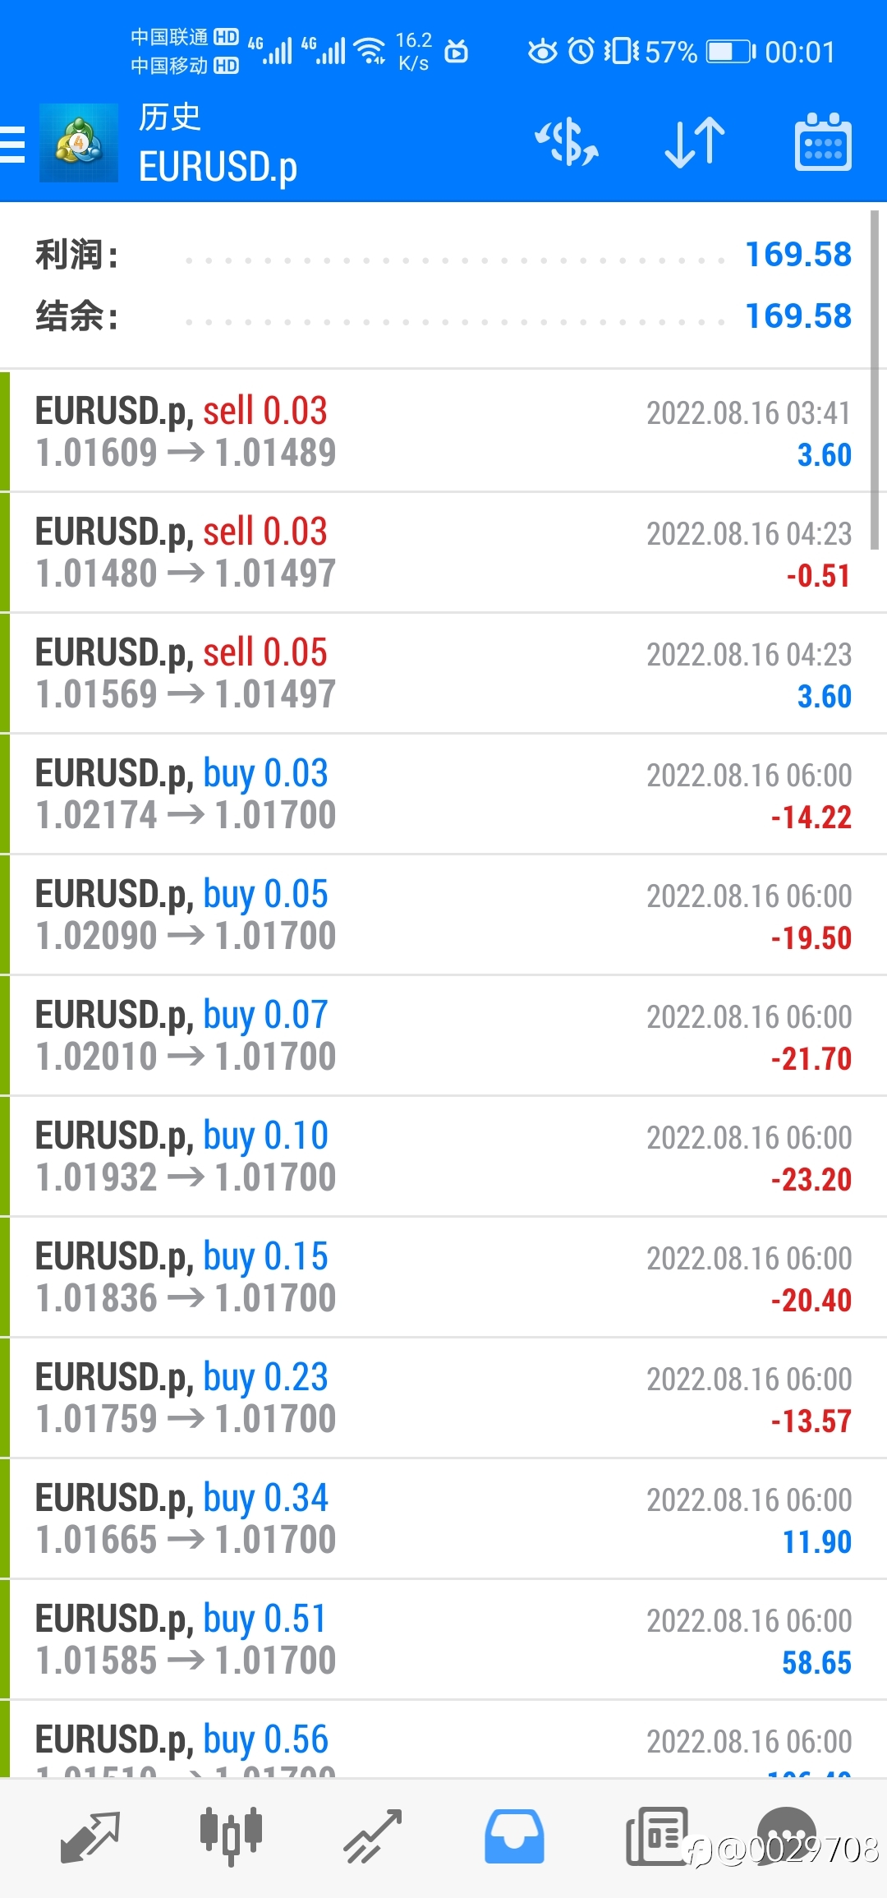Screen dimensions: 887x1898
Task: Switch to the Quotes tab icon
Action: pos(90,1836)
